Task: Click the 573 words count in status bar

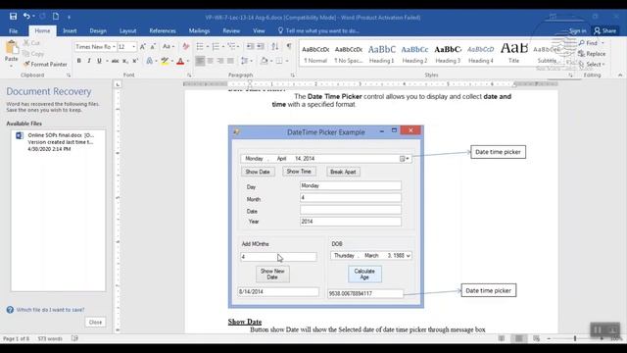Action: pyautogui.click(x=50, y=338)
